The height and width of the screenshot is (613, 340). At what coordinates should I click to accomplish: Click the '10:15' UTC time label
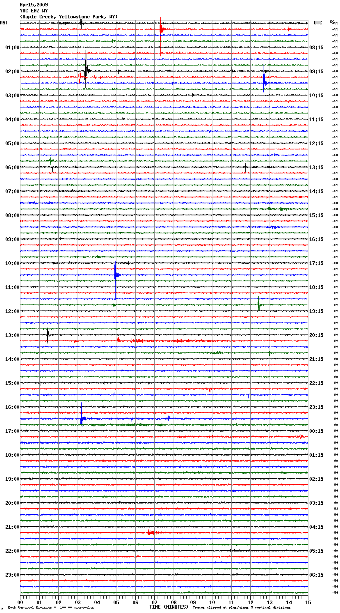click(x=316, y=96)
